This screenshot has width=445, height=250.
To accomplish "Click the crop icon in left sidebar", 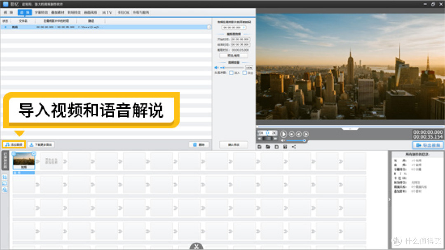I will point(5,177).
